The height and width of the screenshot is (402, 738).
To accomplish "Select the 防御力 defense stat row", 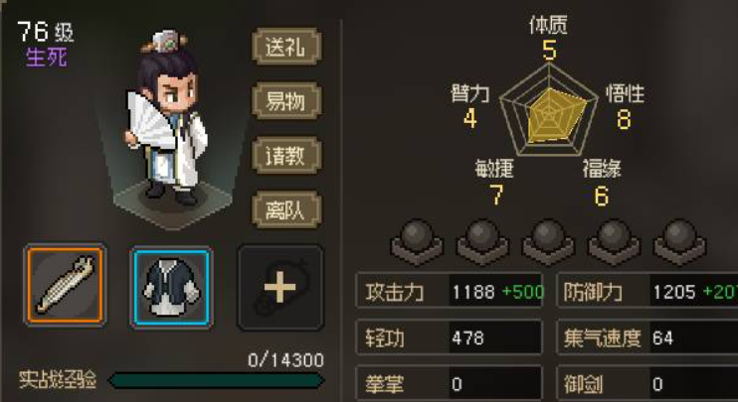I will [647, 291].
